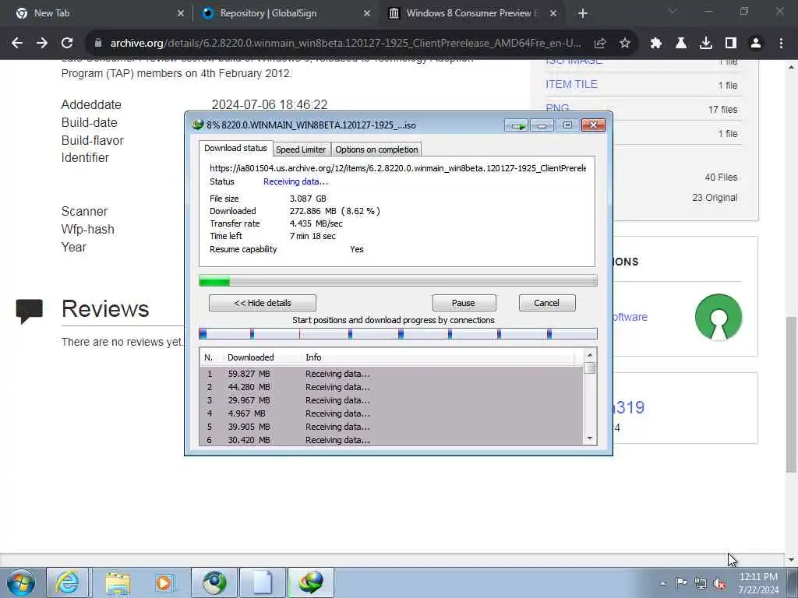Toggle the browser side panel icon
The width and height of the screenshot is (798, 598).
730,44
